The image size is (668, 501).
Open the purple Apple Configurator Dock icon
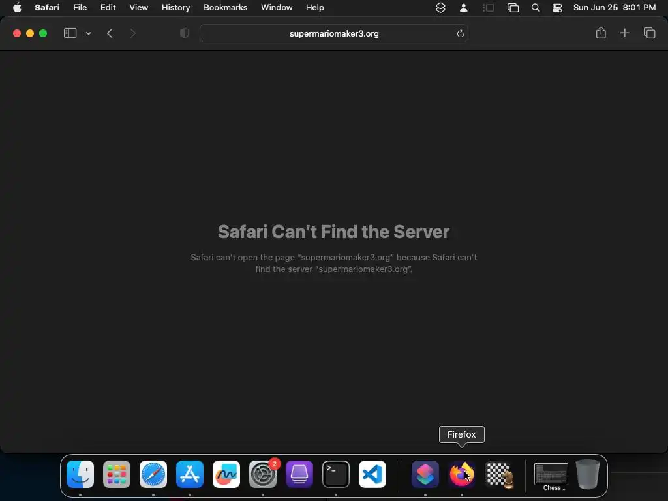tap(299, 474)
